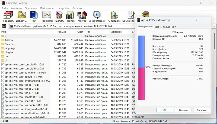Click the Комментарий toolbar icon

(131, 15)
